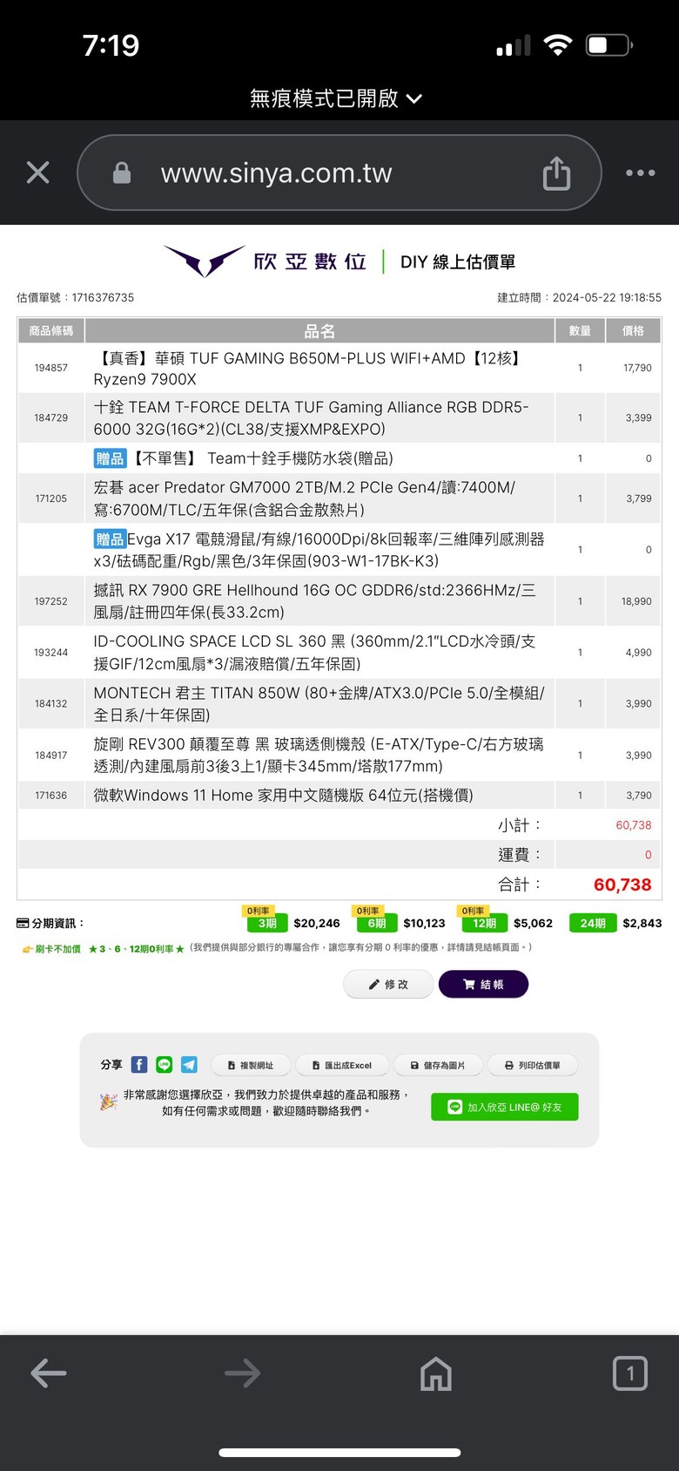
Task: Click the 價格 column header
Action: coord(633,331)
